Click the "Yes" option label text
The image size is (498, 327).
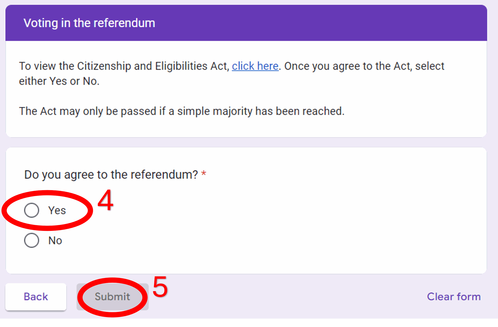(x=57, y=210)
